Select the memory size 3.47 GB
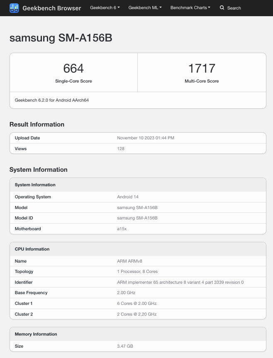The image size is (273, 358). tap(125, 346)
